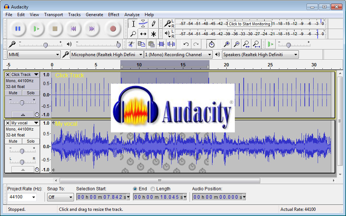
Task: Open the View menu
Action: (x=35, y=15)
